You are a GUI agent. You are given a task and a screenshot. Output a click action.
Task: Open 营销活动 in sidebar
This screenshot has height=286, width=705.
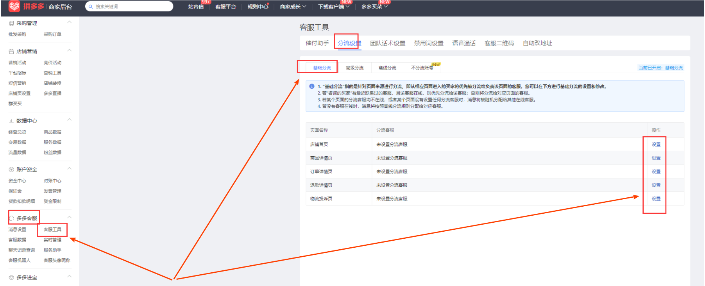(x=17, y=63)
